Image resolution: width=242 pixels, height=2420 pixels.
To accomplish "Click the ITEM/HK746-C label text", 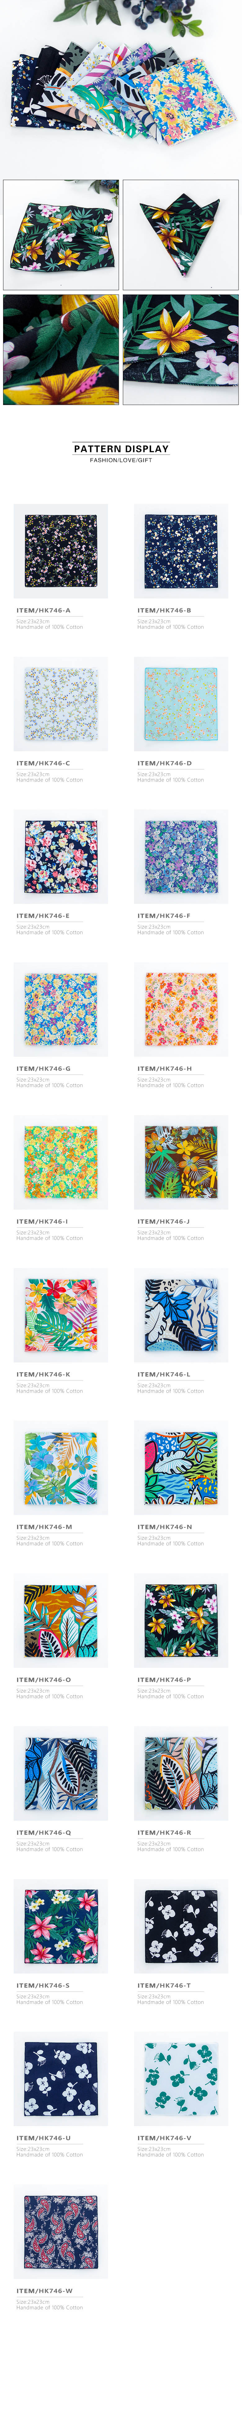I will point(43,763).
